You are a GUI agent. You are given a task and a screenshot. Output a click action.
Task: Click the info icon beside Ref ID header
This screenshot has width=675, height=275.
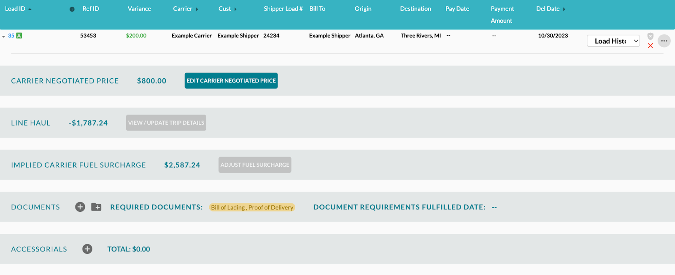click(72, 9)
